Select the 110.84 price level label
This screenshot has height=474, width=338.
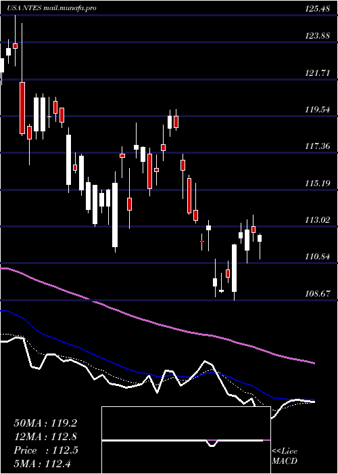[x=317, y=257]
